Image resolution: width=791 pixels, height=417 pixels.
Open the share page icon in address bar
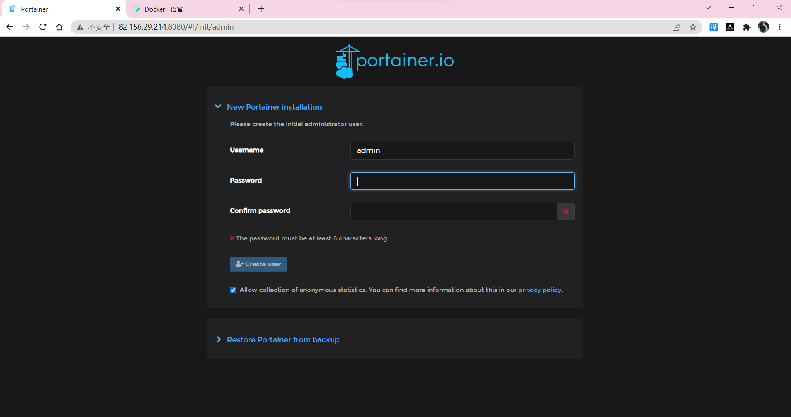(676, 27)
